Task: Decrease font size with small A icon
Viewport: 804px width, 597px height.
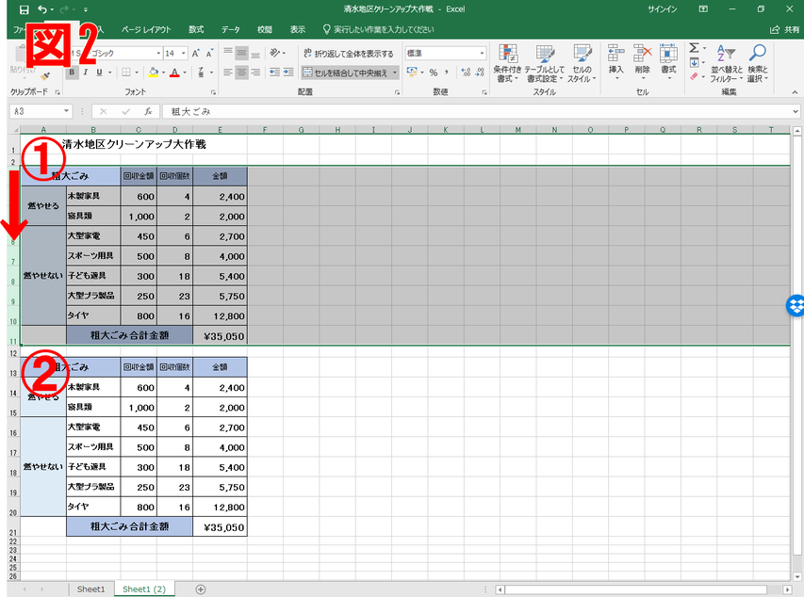Action: (209, 54)
